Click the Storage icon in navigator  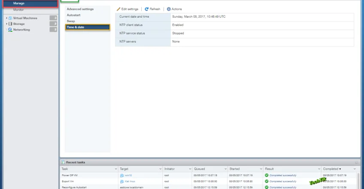click(x=10, y=24)
